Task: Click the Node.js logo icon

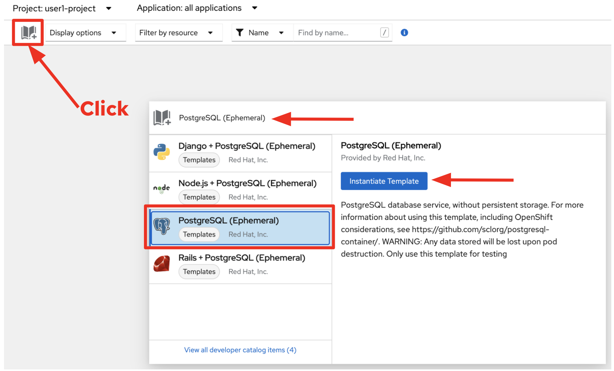Action: 162,189
